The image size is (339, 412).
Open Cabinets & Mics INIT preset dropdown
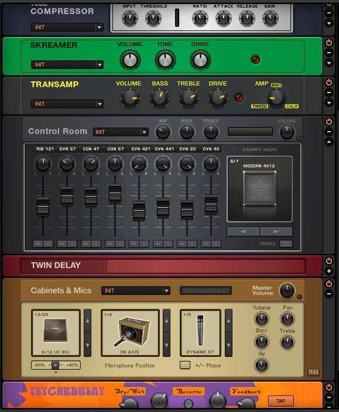pyautogui.click(x=136, y=291)
